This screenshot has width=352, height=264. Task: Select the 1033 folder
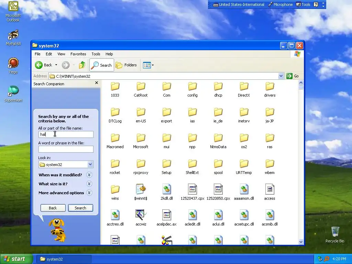click(115, 89)
